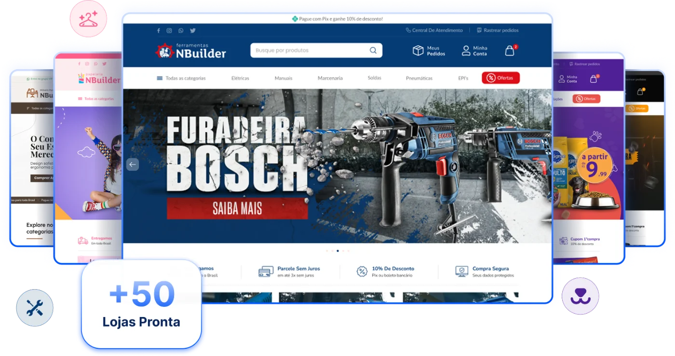Click the account icon in the purple pet store
This screenshot has width=675, height=356.
click(x=562, y=79)
